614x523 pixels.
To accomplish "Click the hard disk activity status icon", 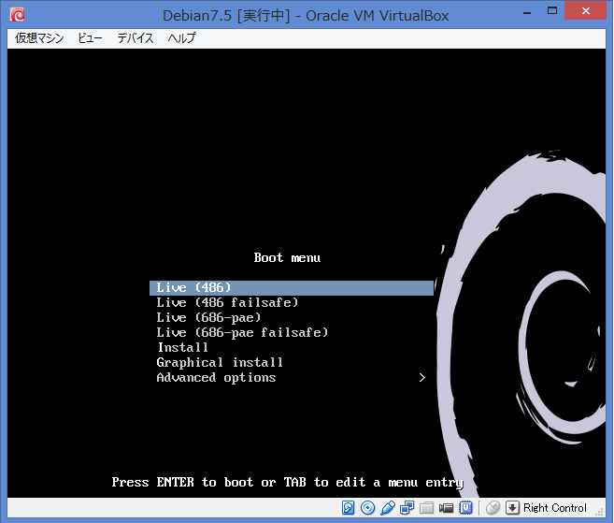I will (348, 508).
